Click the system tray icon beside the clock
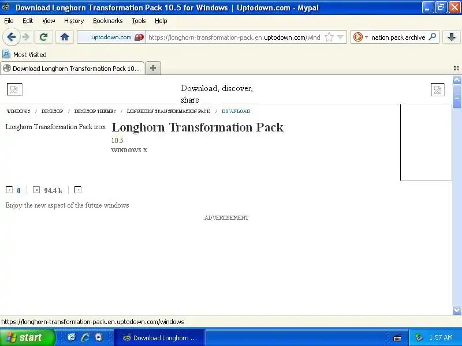 point(419,337)
